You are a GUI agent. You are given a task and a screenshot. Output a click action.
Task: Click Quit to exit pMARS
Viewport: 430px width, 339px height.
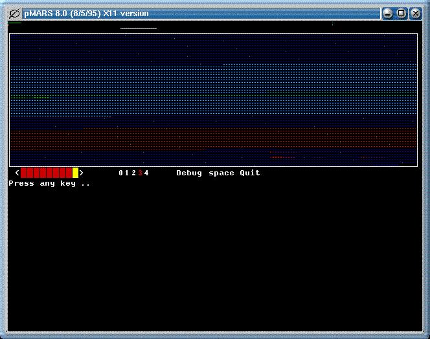pyautogui.click(x=250, y=173)
